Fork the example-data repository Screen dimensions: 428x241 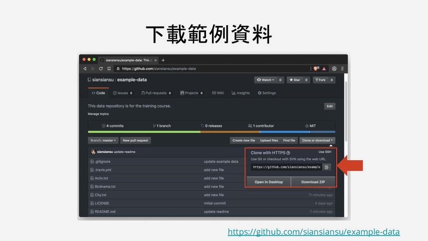321,80
